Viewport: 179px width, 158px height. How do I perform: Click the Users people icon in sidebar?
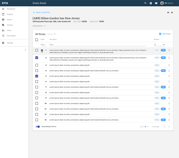pos(3,30)
